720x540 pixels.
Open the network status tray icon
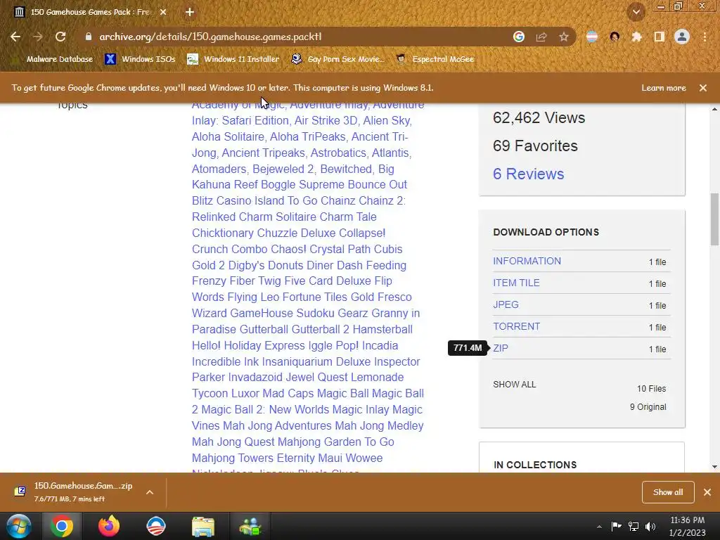pyautogui.click(x=634, y=526)
